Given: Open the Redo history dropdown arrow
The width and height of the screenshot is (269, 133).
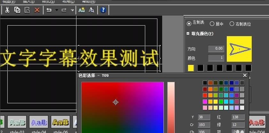Looking at the screenshot, I should pyautogui.click(x=72, y=10).
